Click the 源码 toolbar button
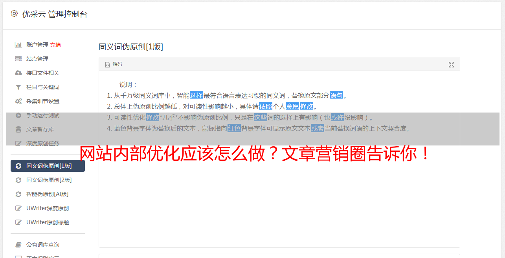This screenshot has width=505, height=258. click(x=114, y=64)
